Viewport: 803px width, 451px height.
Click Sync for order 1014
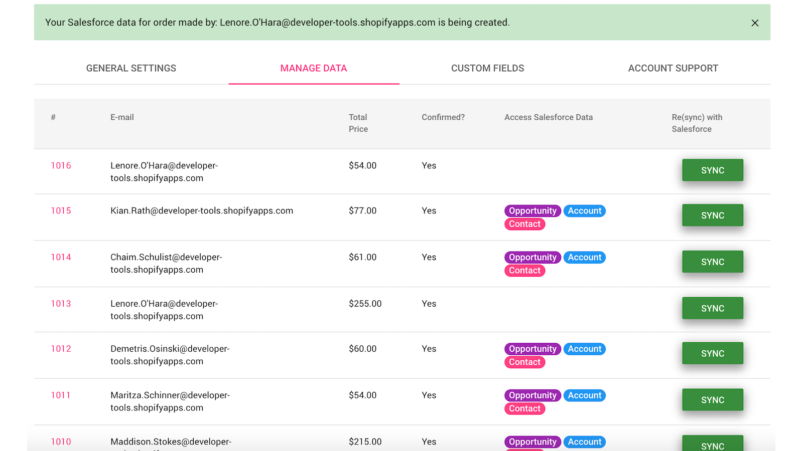point(712,261)
